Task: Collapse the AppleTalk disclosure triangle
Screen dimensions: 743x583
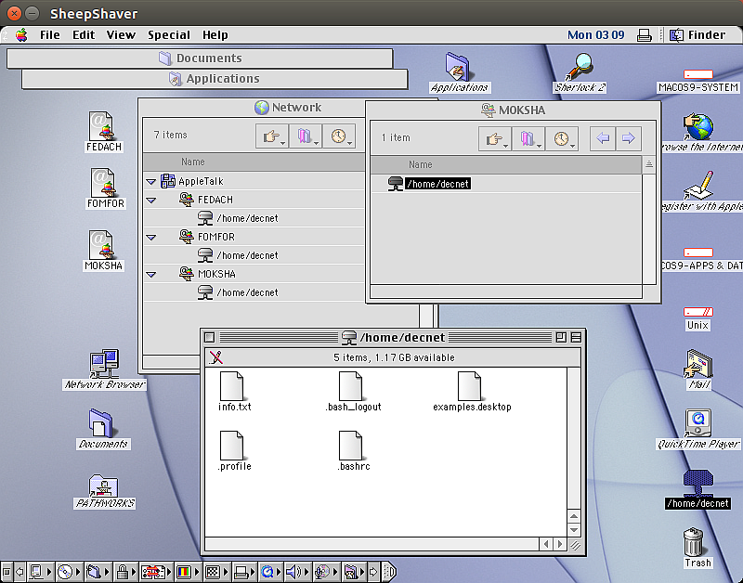Action: (151, 181)
